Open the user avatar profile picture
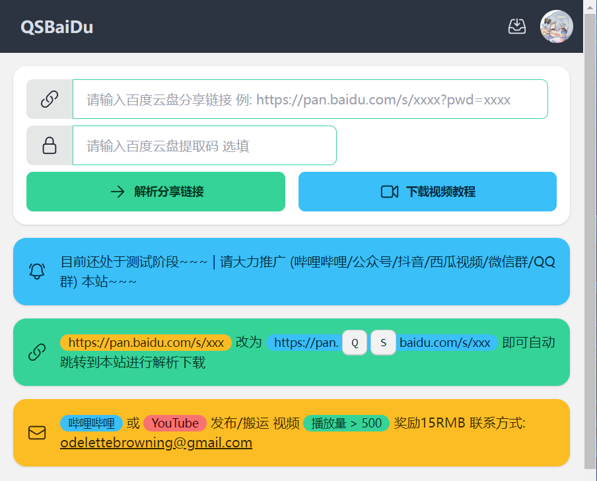Image resolution: width=597 pixels, height=481 pixels. (556, 26)
